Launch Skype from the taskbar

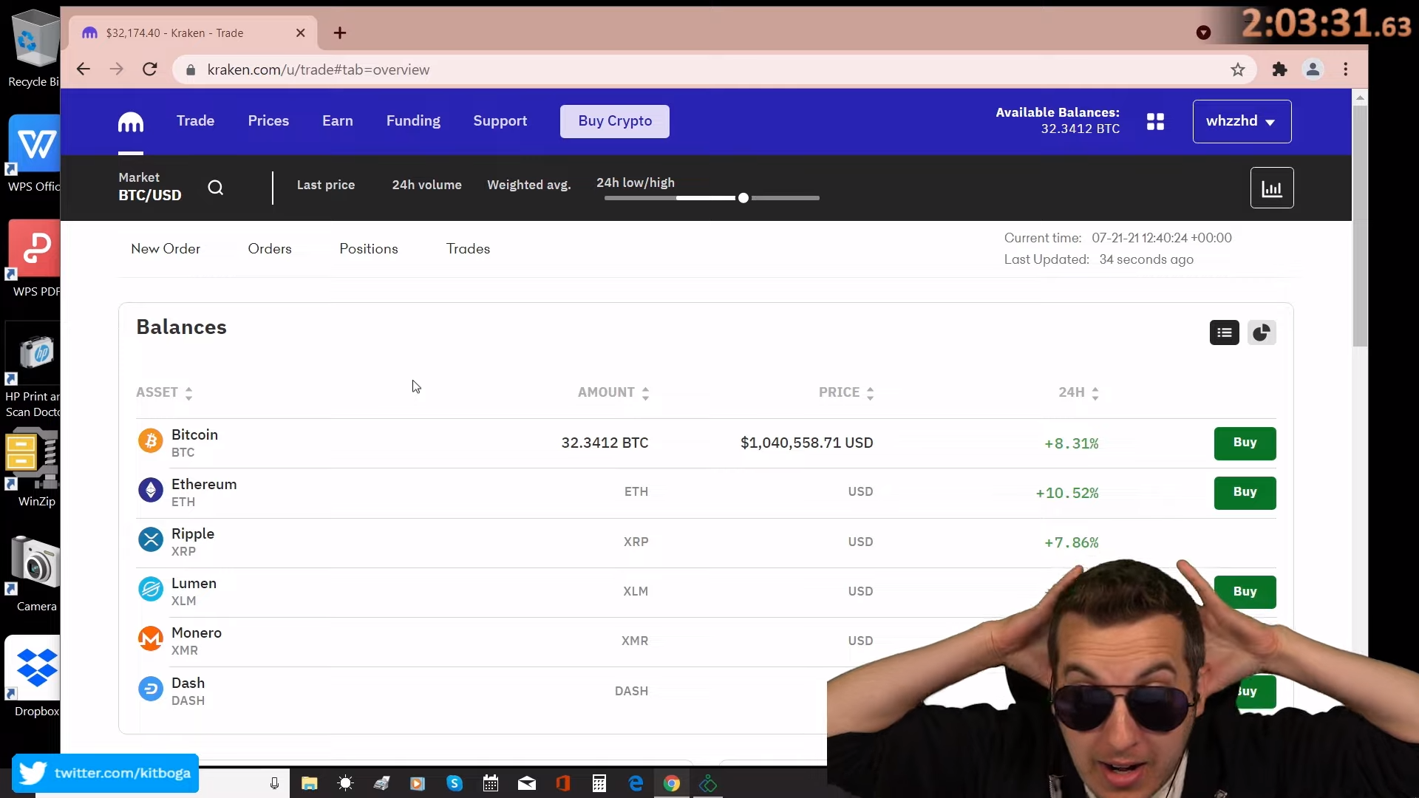coord(455,783)
